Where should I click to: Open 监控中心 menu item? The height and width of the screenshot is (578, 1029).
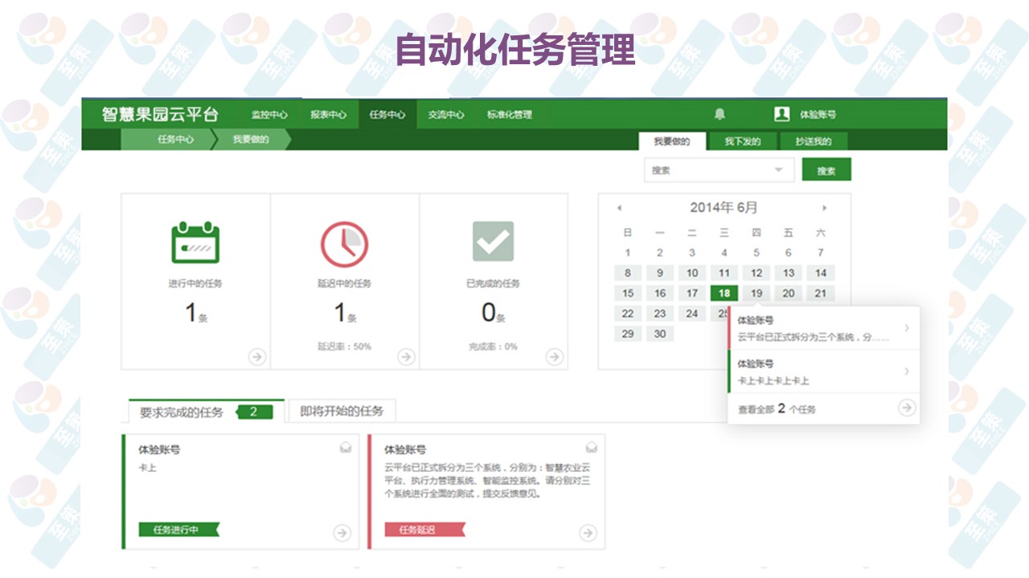click(x=269, y=115)
